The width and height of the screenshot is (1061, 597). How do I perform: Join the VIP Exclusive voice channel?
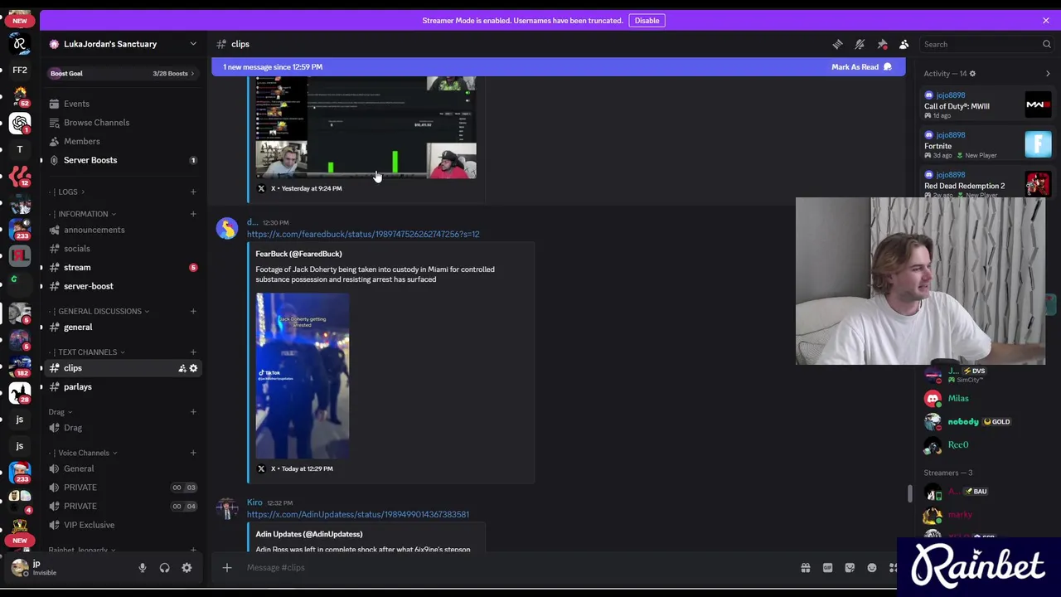[x=124, y=525]
